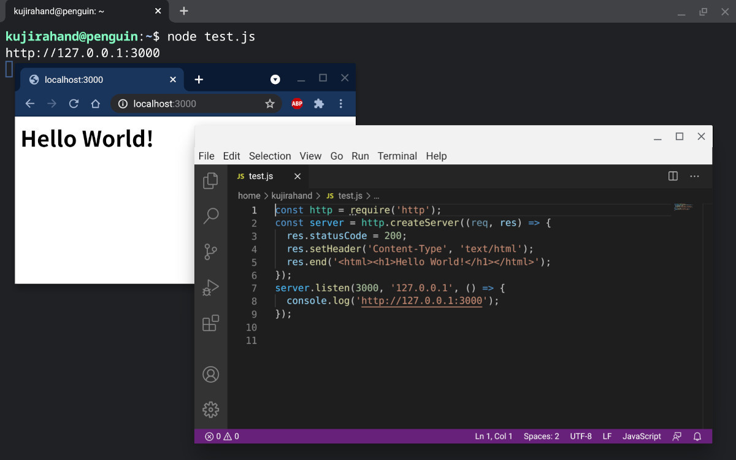736x460 pixels.
Task: Open the JavaScript language mode selector
Action: 642,437
